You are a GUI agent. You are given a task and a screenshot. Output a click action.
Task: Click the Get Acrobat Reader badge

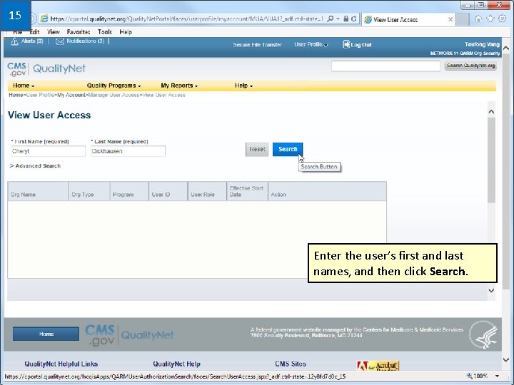pyautogui.click(x=378, y=365)
